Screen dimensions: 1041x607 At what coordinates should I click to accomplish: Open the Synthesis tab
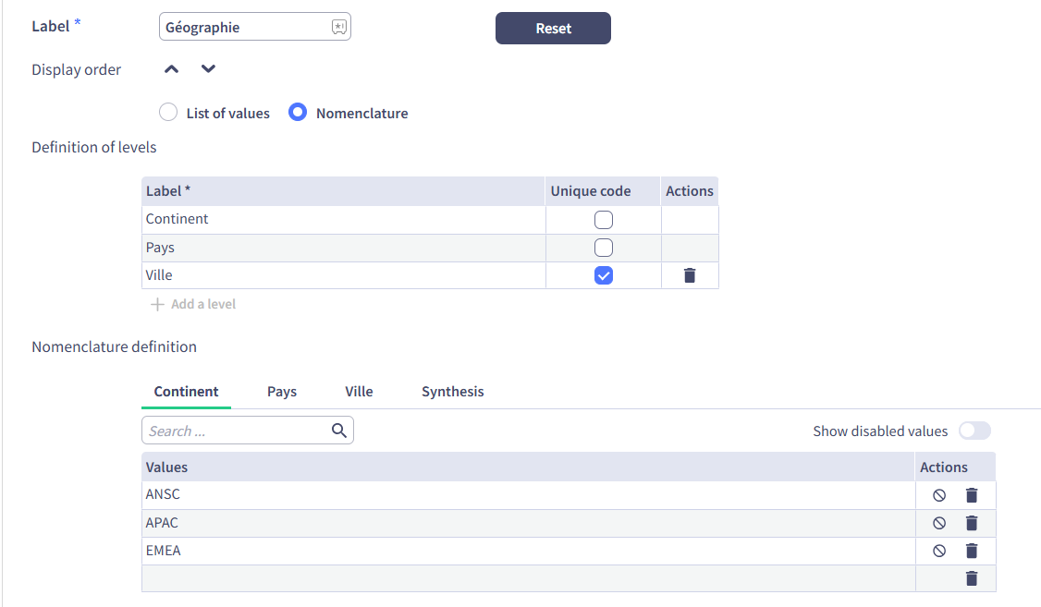452,392
